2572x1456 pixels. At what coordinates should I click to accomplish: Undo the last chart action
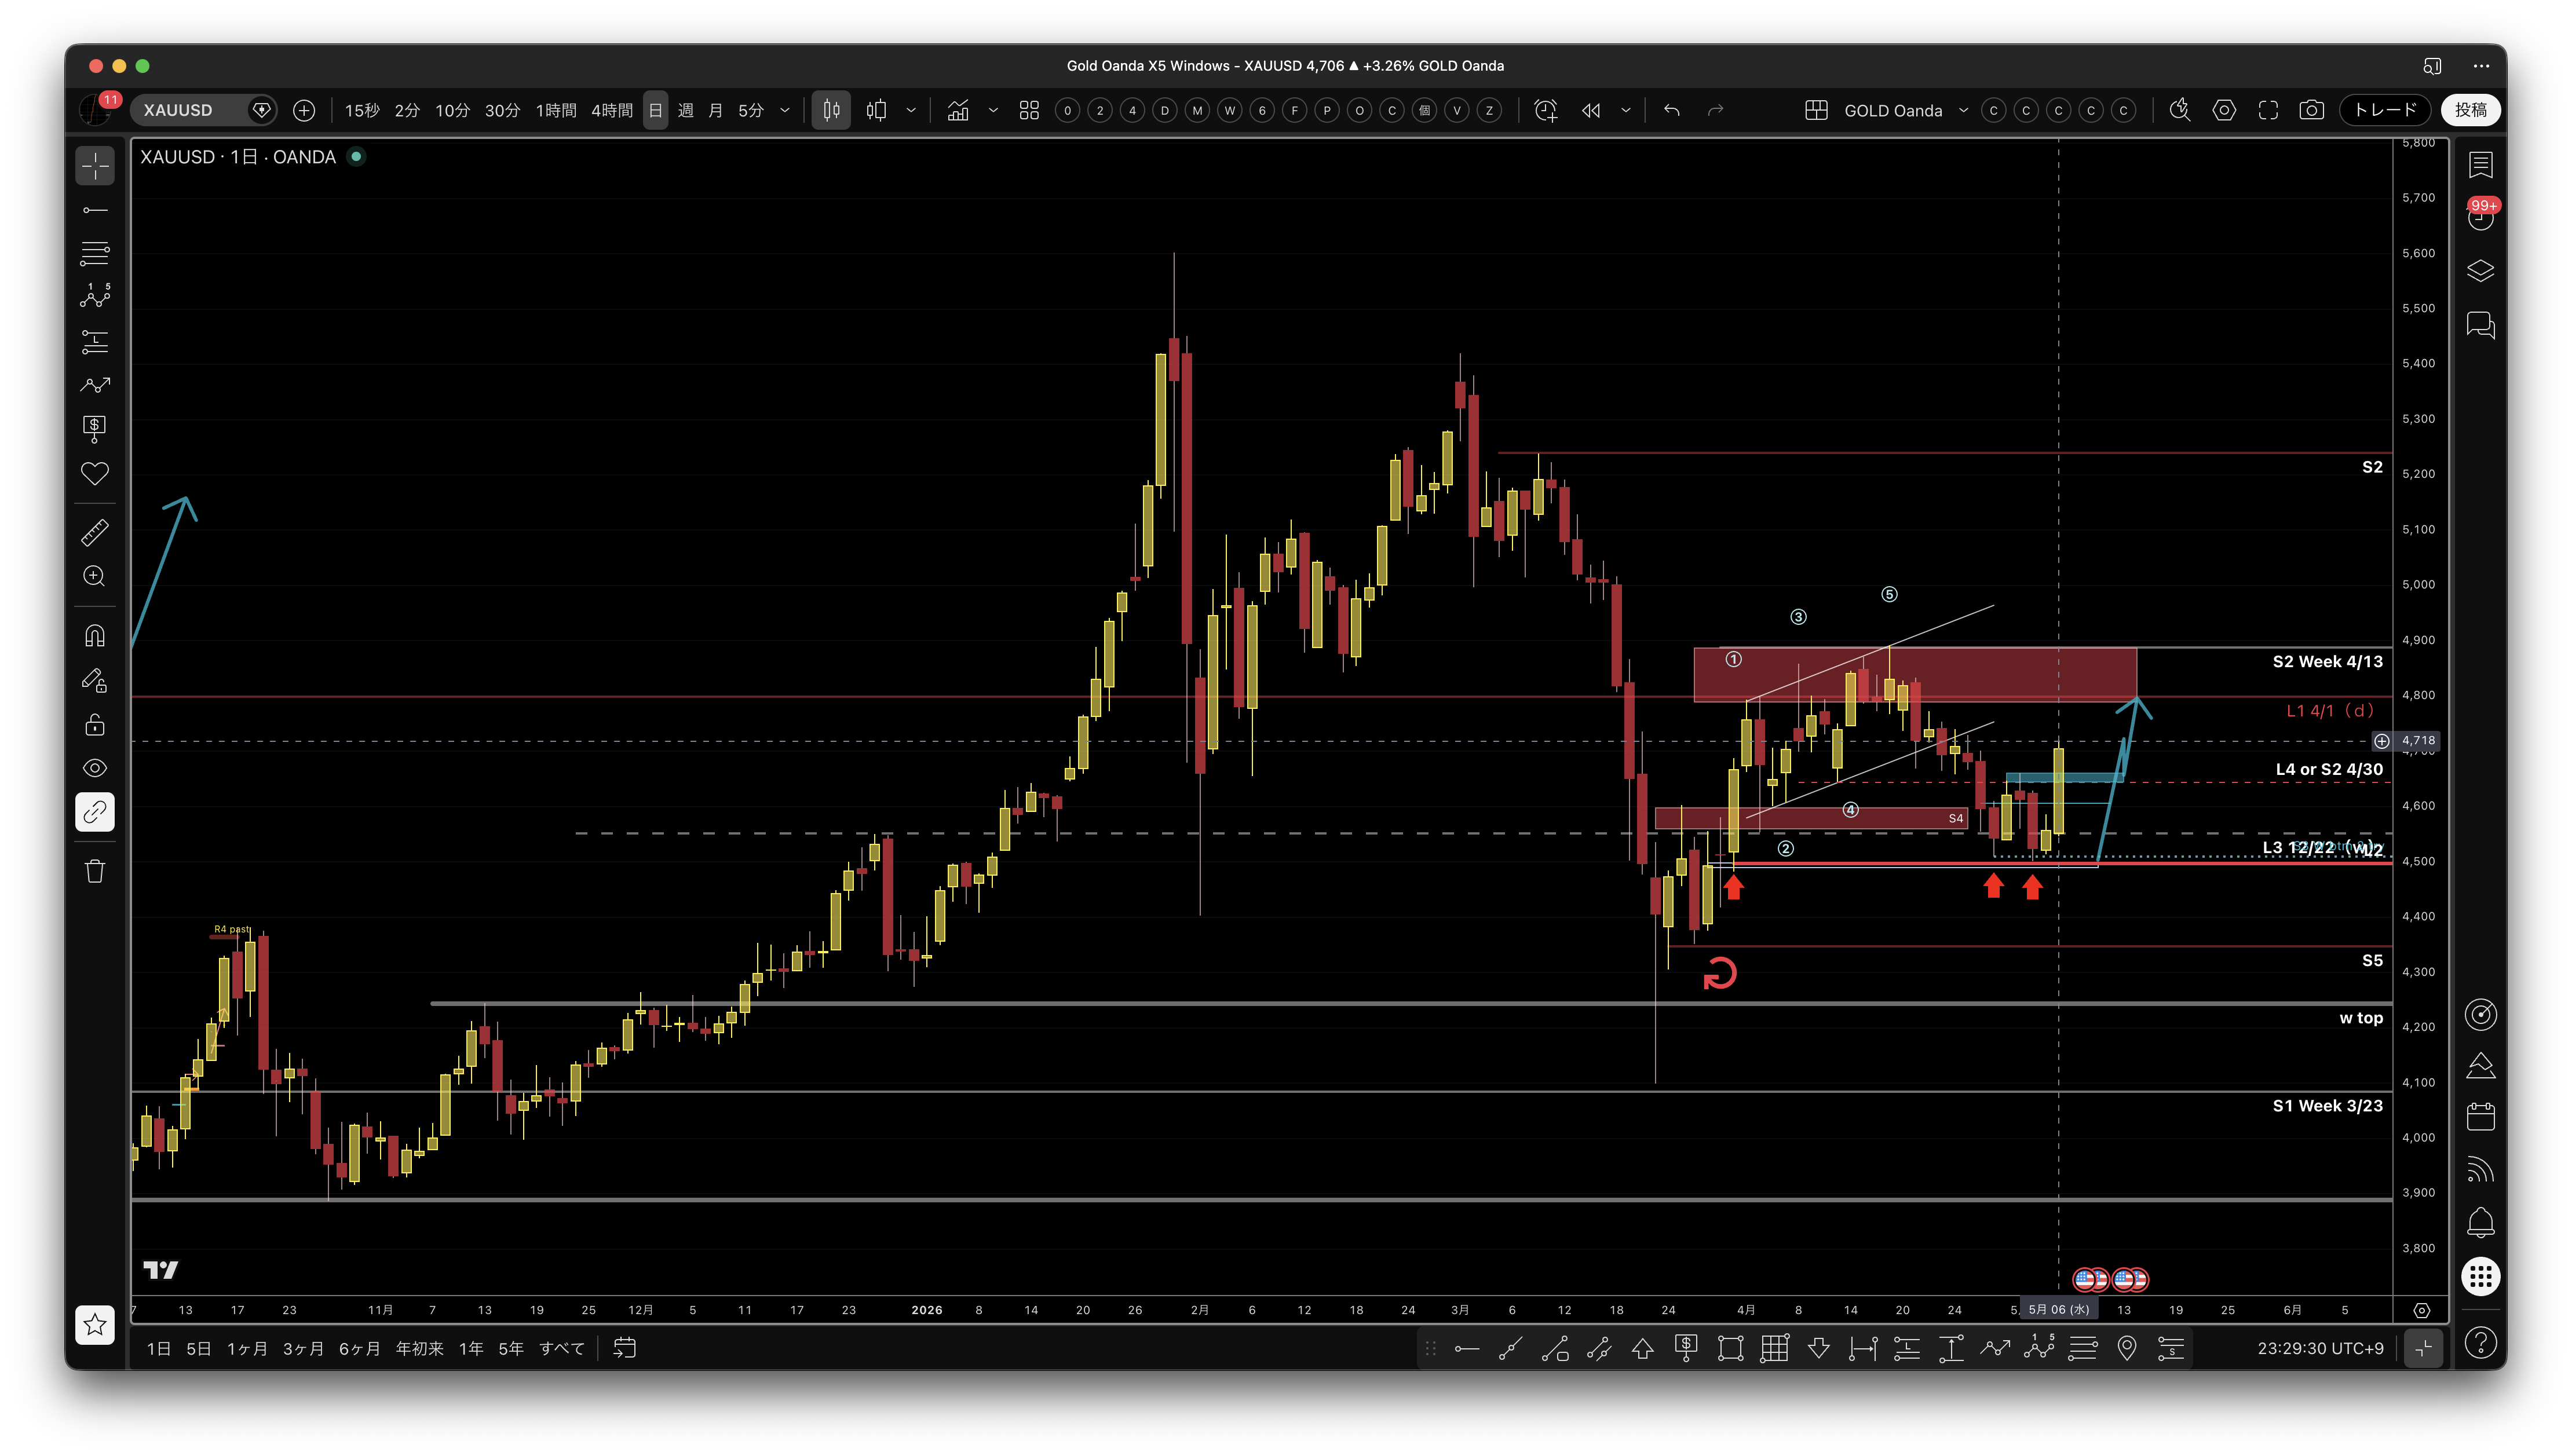tap(1672, 110)
